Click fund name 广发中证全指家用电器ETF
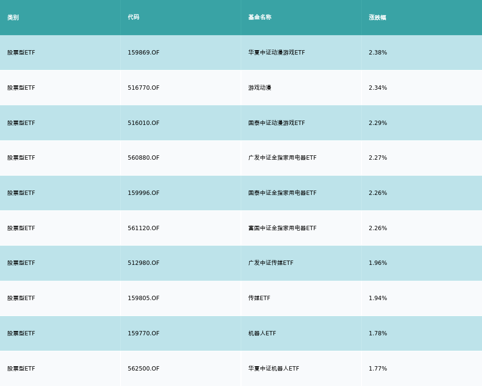Screen dimensions: 482x386 (x=282, y=158)
